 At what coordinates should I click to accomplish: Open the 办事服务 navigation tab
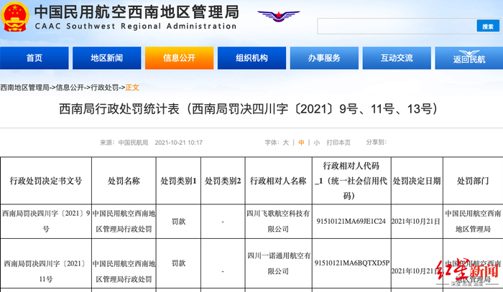(324, 58)
